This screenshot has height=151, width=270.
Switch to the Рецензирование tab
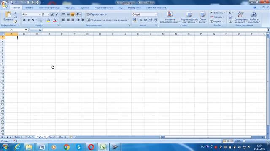[x=104, y=8]
